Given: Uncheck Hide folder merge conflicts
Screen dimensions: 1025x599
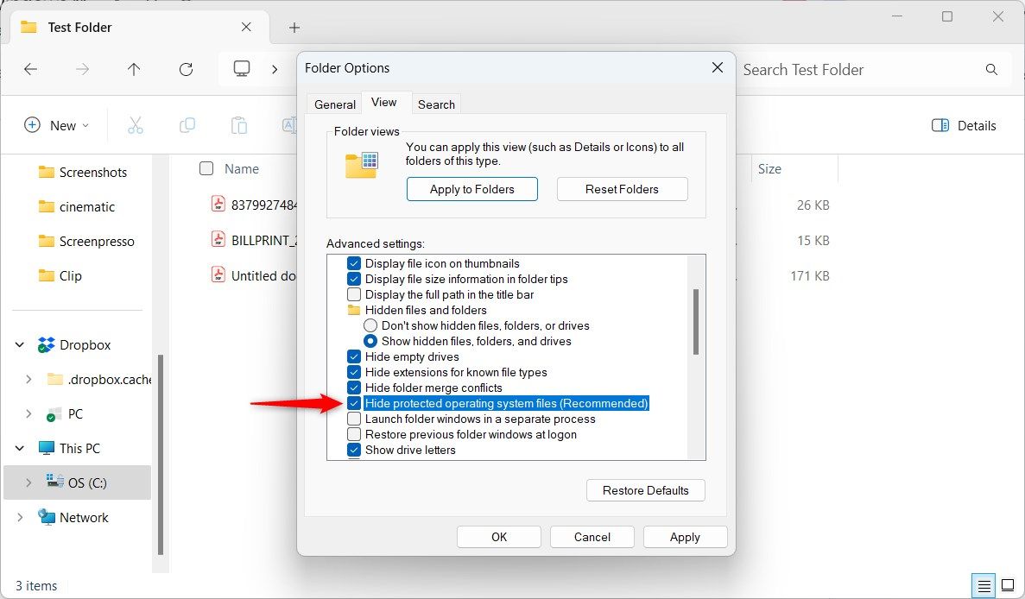Looking at the screenshot, I should point(354,388).
